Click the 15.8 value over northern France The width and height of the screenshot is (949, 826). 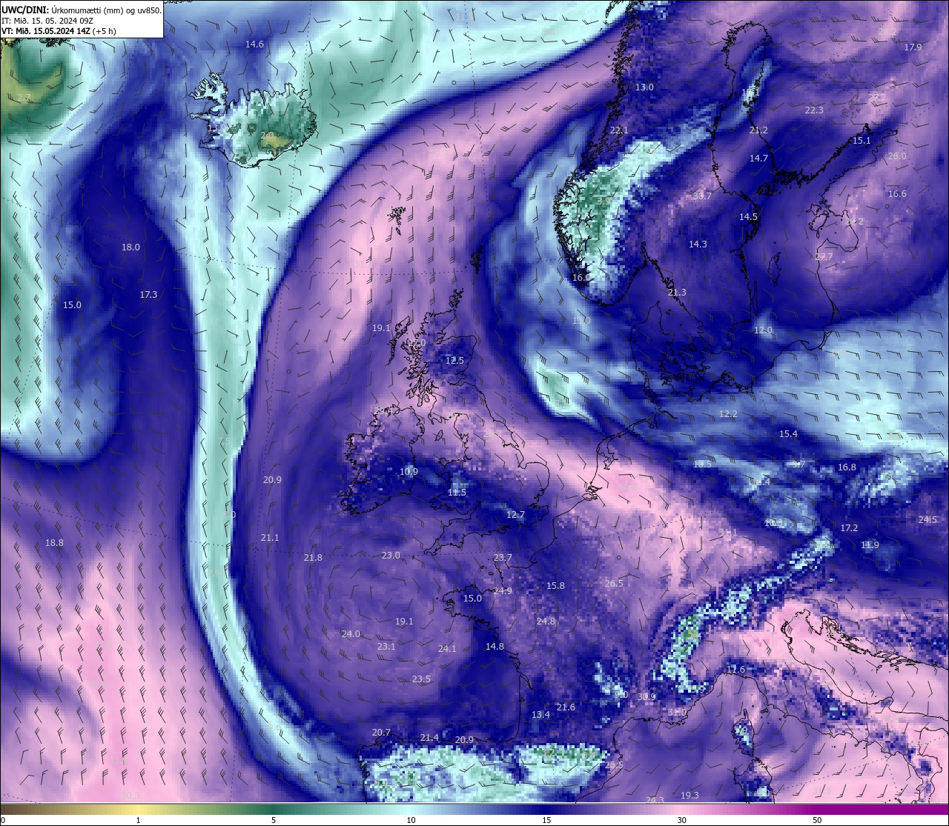pos(555,586)
